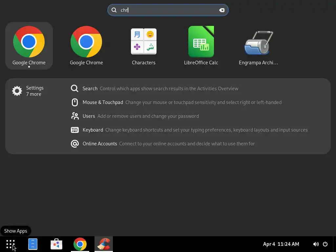This screenshot has height=252, width=336.
Task: Launch LibreOffice Calc
Action: tap(201, 46)
